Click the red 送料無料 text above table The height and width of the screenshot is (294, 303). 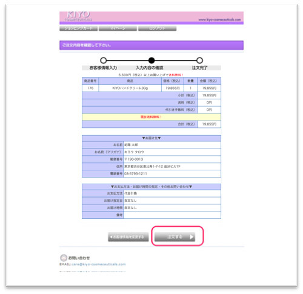pyautogui.click(x=176, y=75)
